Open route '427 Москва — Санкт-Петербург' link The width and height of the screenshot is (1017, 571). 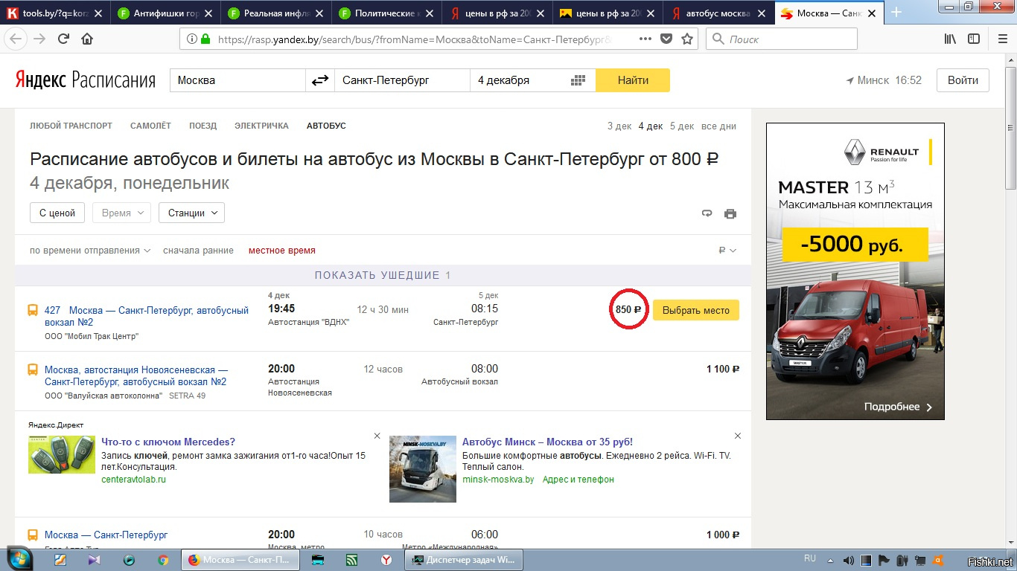(147, 316)
